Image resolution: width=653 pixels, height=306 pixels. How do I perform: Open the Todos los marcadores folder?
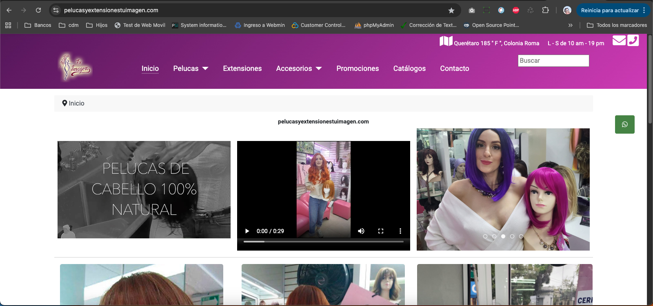[617, 25]
